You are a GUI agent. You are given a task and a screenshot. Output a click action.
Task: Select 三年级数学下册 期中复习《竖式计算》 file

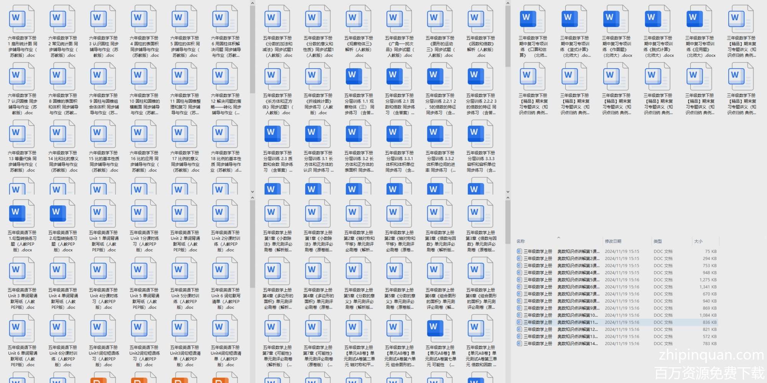point(574,20)
